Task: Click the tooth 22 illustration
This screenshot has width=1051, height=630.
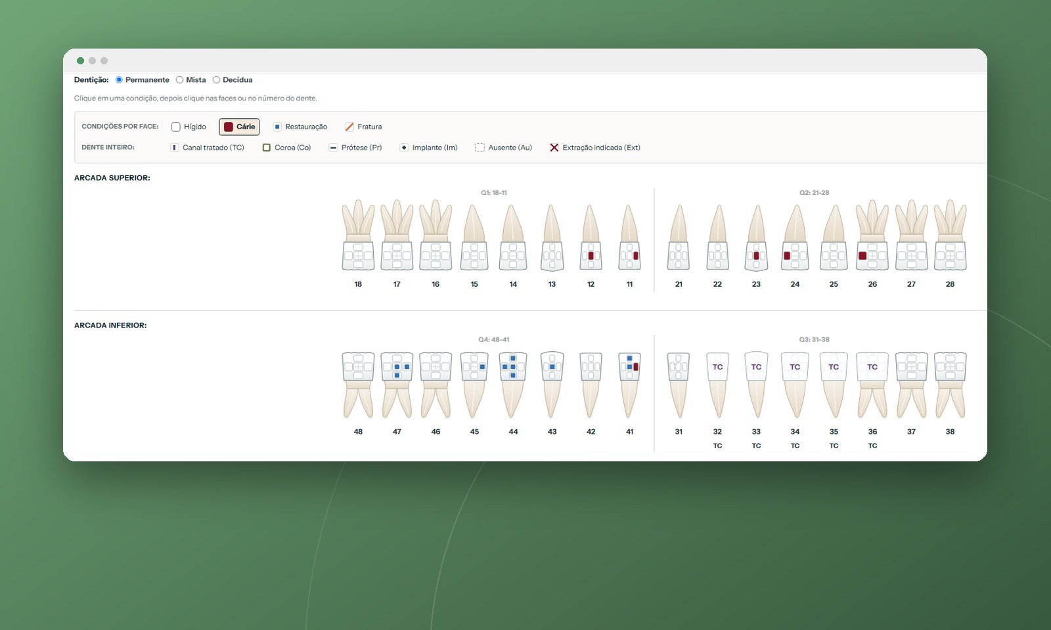Action: (x=717, y=237)
